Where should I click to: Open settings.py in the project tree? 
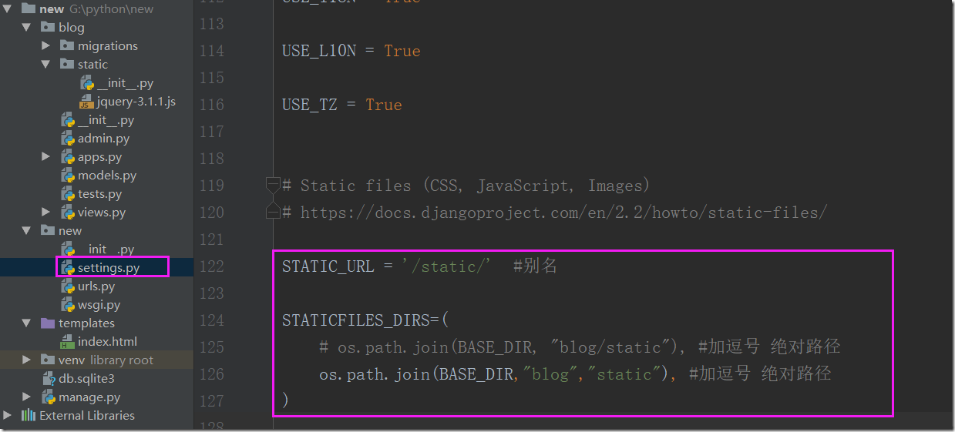click(x=109, y=268)
